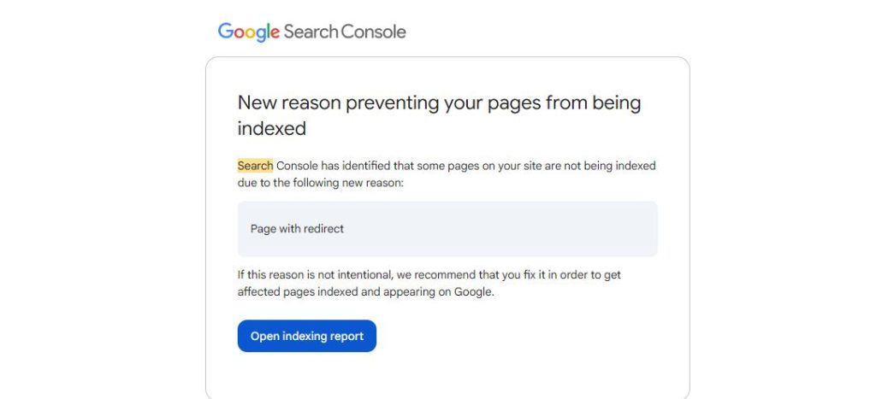
Task: Click the word "redirect" in the reason box
Action: coord(323,229)
